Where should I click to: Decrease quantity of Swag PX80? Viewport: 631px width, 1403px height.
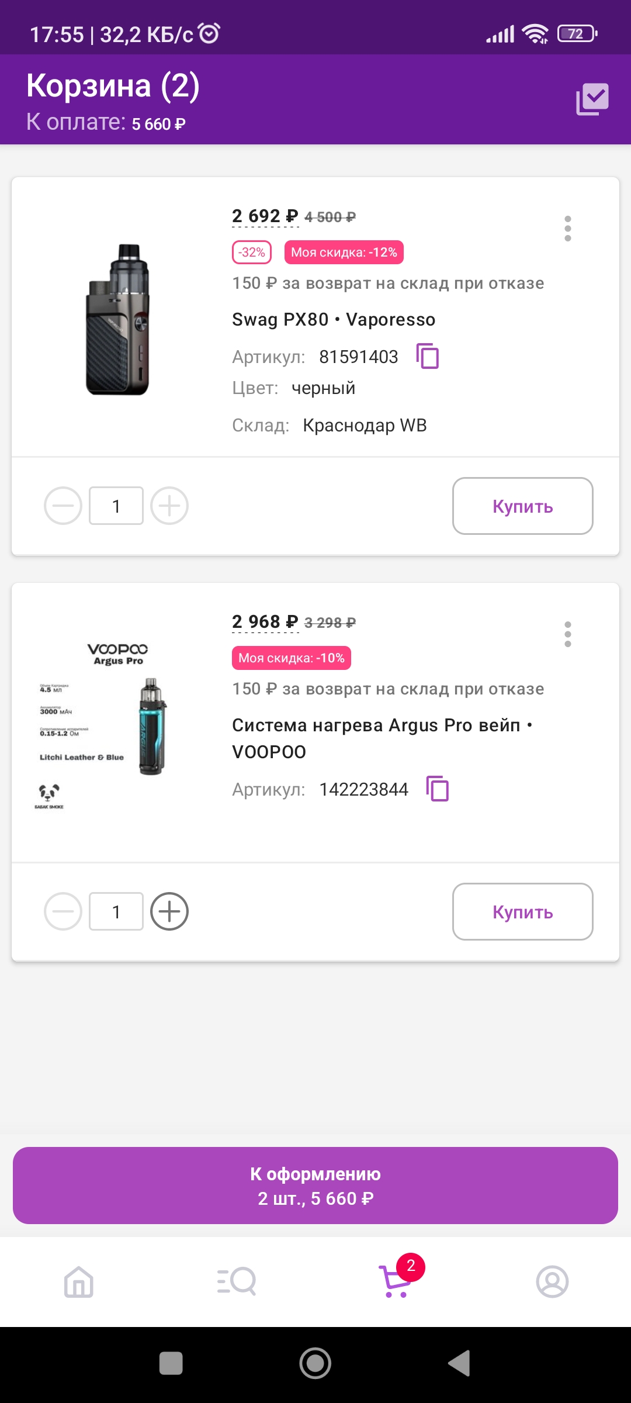(63, 506)
